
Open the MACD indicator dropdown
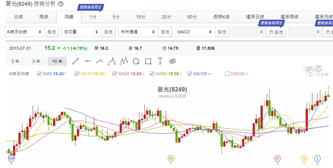point(195,32)
